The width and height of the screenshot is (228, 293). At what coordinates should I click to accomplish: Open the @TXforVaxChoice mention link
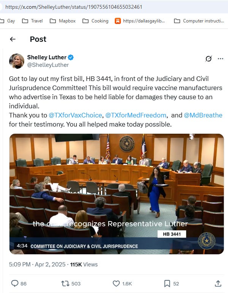click(x=75, y=115)
